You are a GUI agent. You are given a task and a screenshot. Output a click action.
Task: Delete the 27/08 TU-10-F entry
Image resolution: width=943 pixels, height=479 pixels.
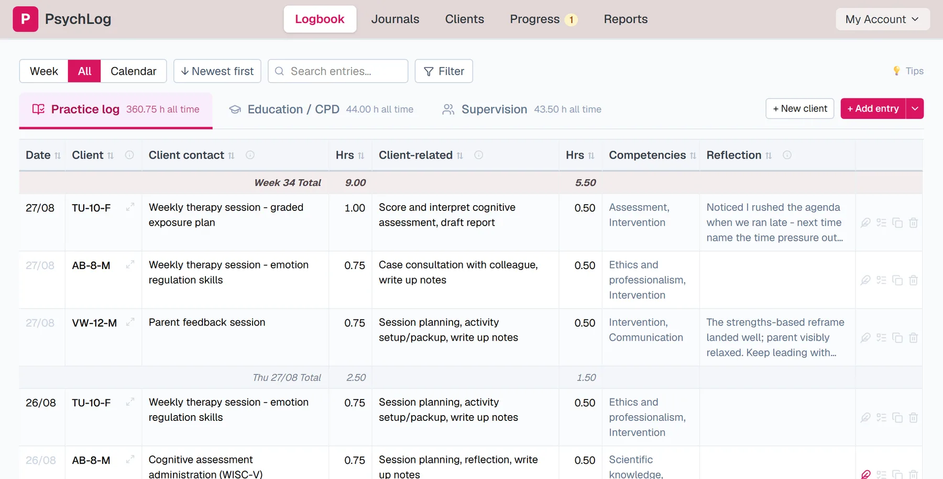913,223
